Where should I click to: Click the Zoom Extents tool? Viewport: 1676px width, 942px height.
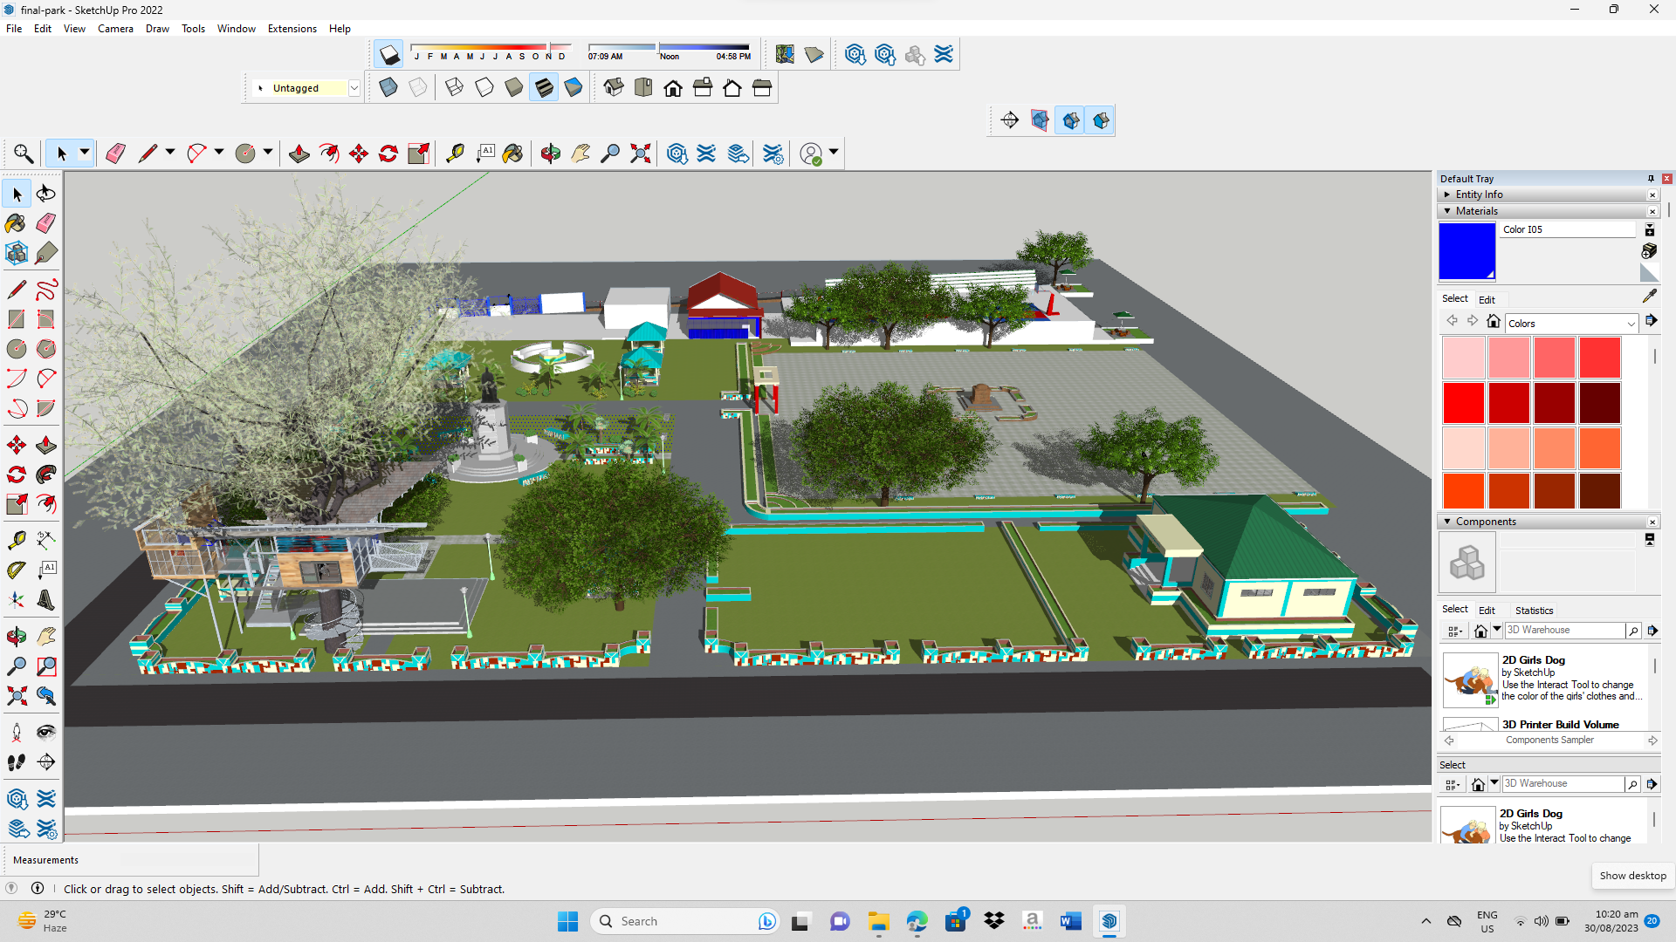[x=16, y=696]
